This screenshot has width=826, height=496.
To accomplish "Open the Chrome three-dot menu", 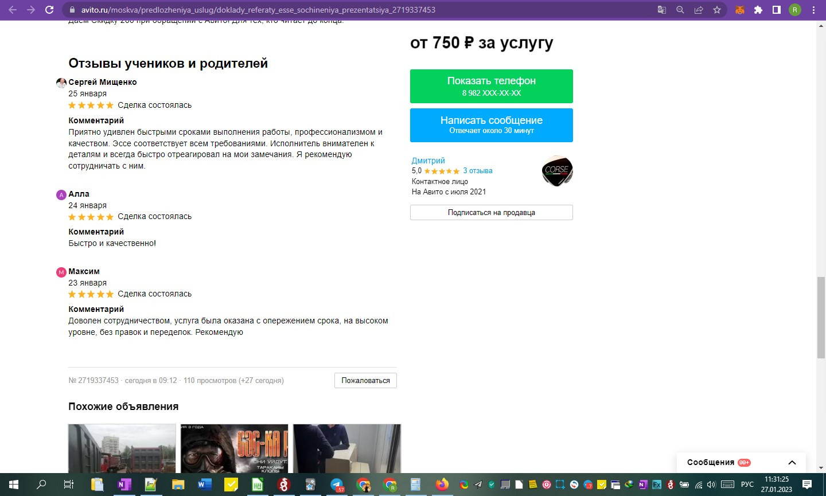I will tap(813, 10).
